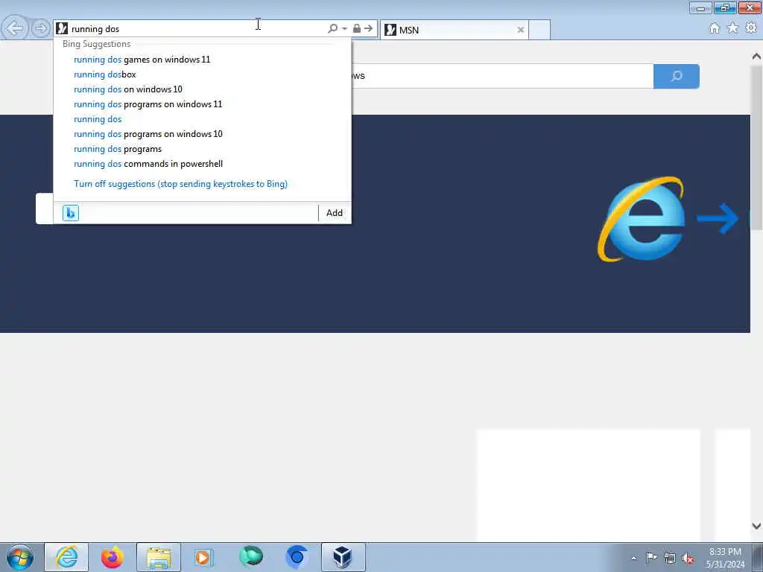
Task: Open the Action Center flag icon
Action: [651, 558]
